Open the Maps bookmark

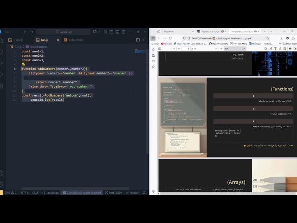click(178, 44)
